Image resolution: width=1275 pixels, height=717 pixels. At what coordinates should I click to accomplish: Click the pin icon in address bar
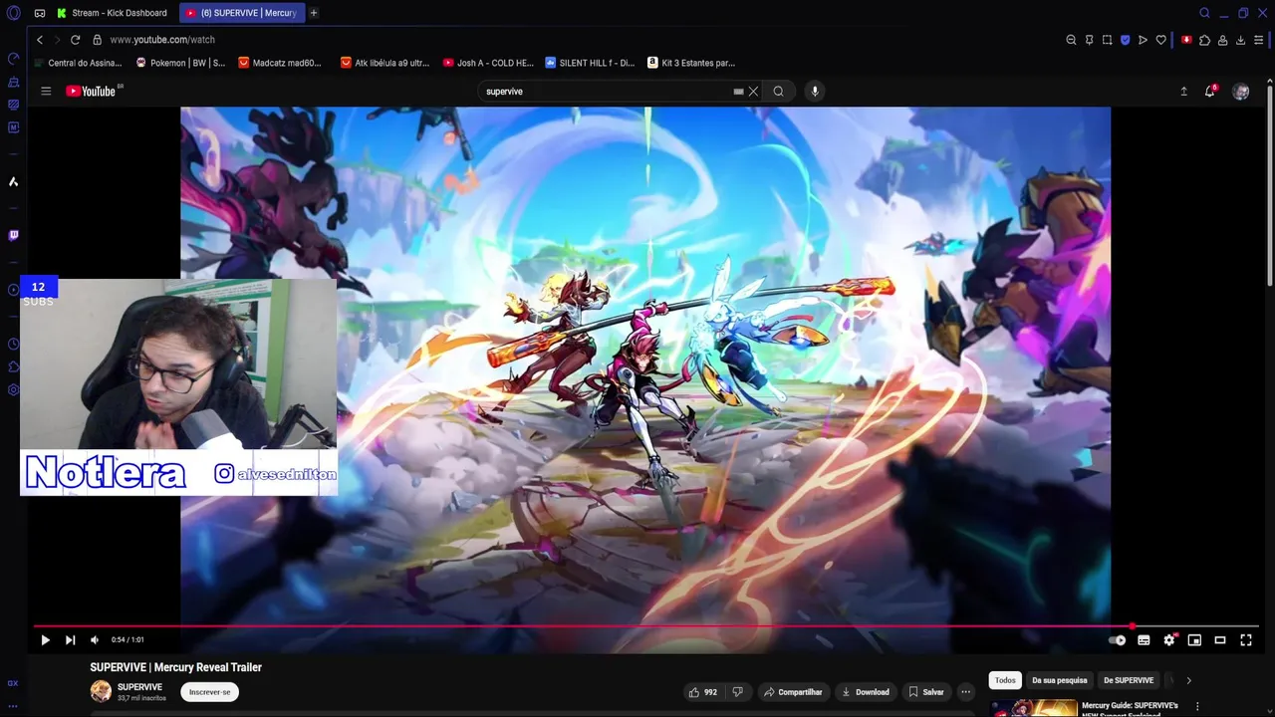click(x=1089, y=40)
